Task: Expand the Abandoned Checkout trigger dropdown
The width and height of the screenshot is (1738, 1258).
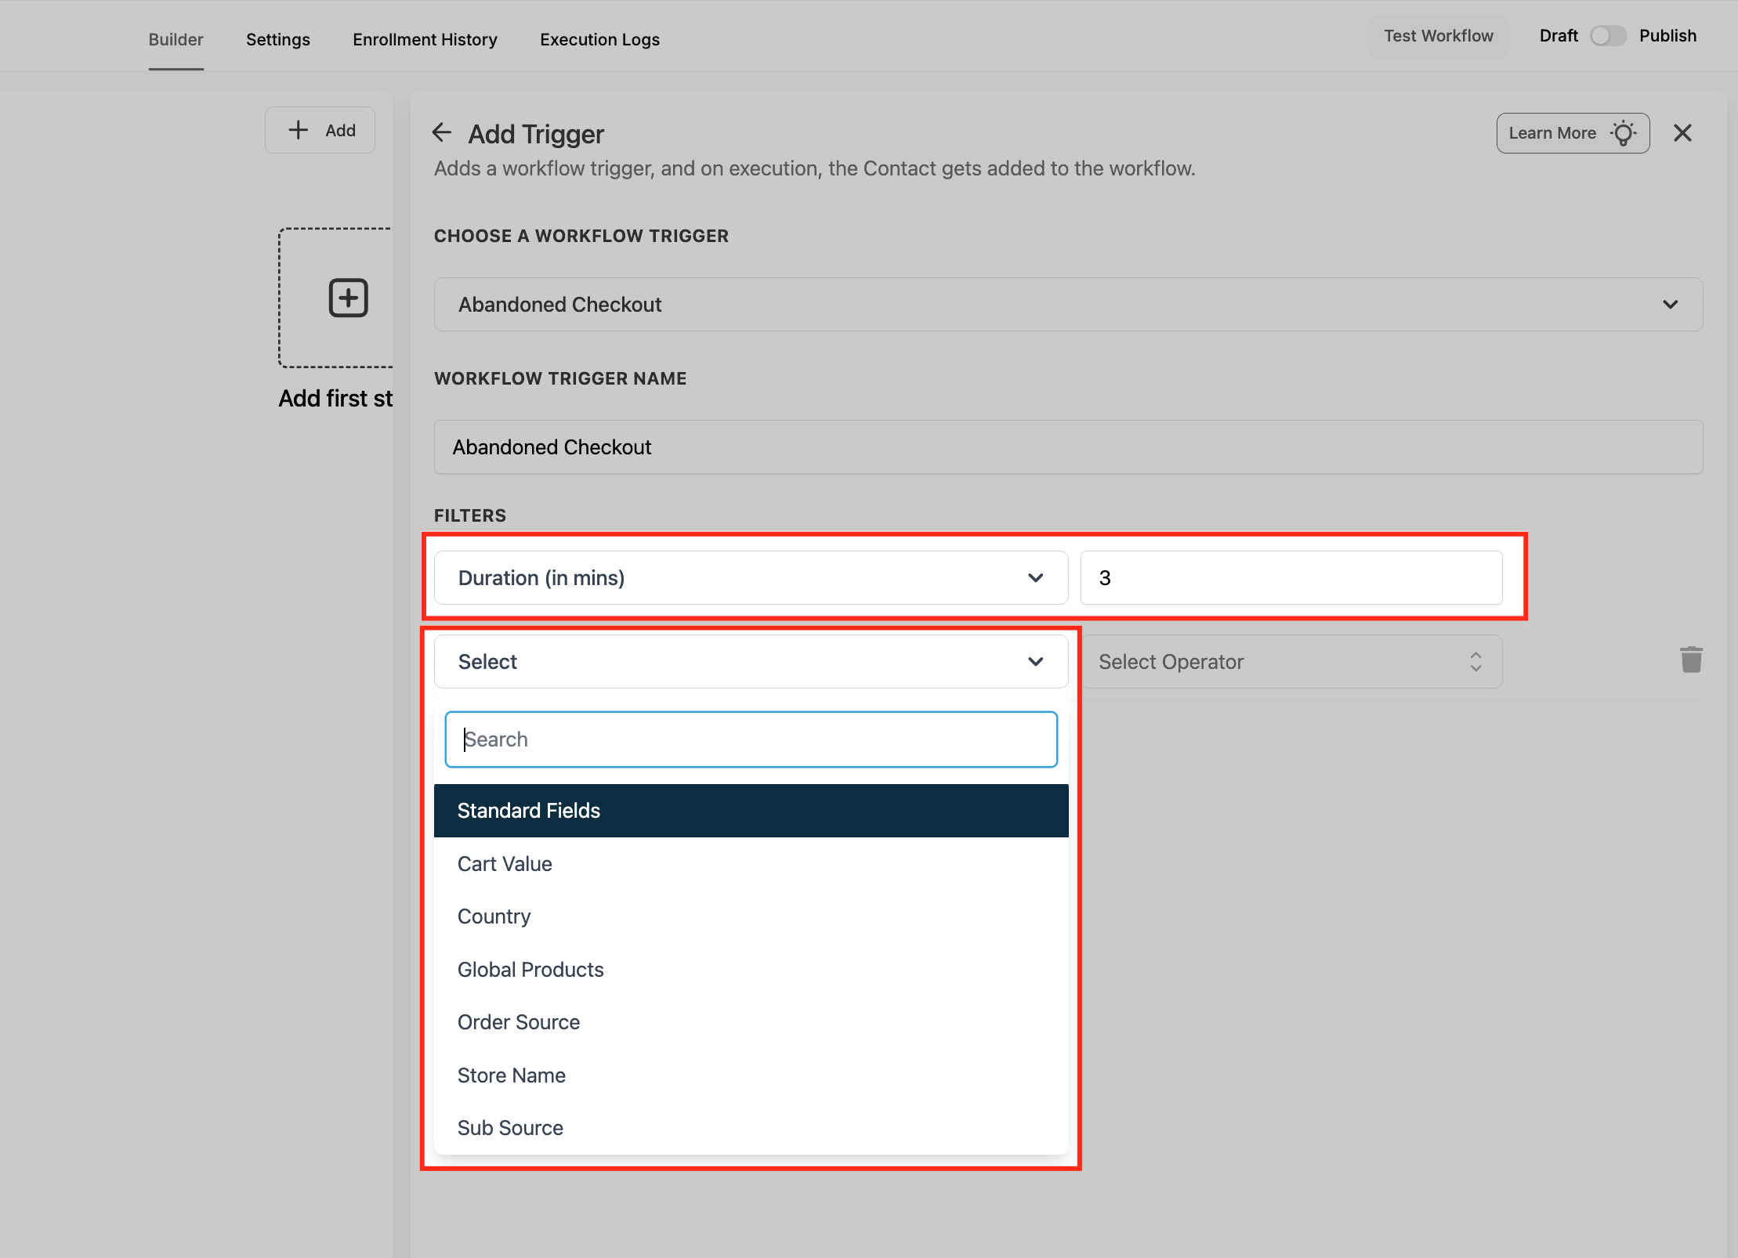Action: [1067, 305]
